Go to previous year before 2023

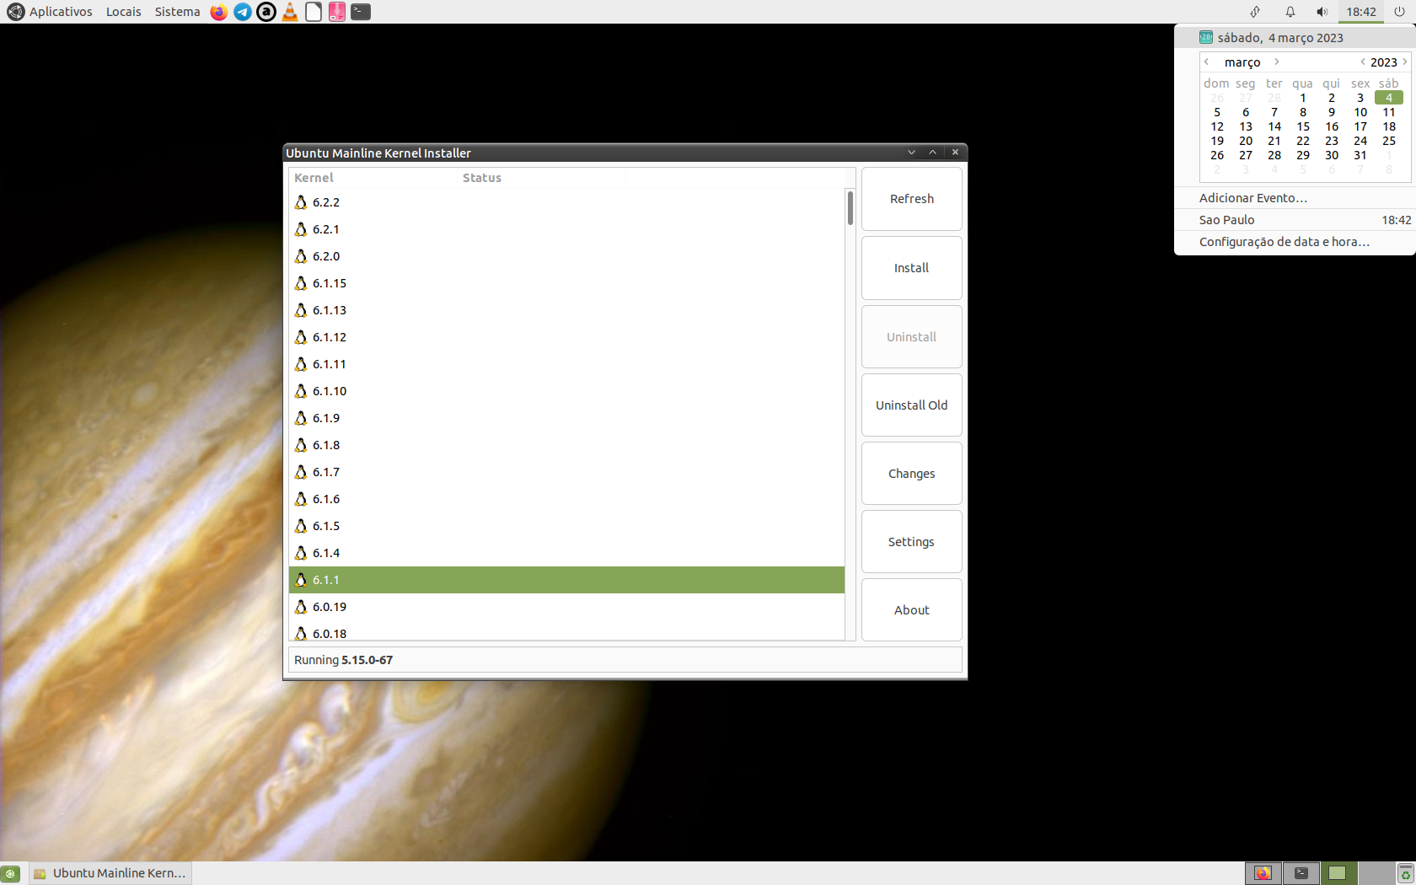click(x=1362, y=62)
